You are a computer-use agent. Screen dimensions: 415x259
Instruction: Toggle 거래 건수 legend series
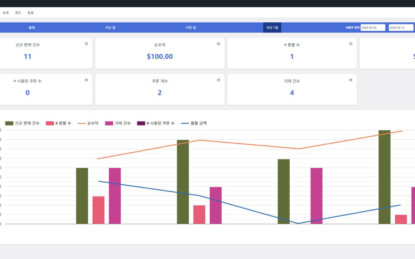point(118,123)
